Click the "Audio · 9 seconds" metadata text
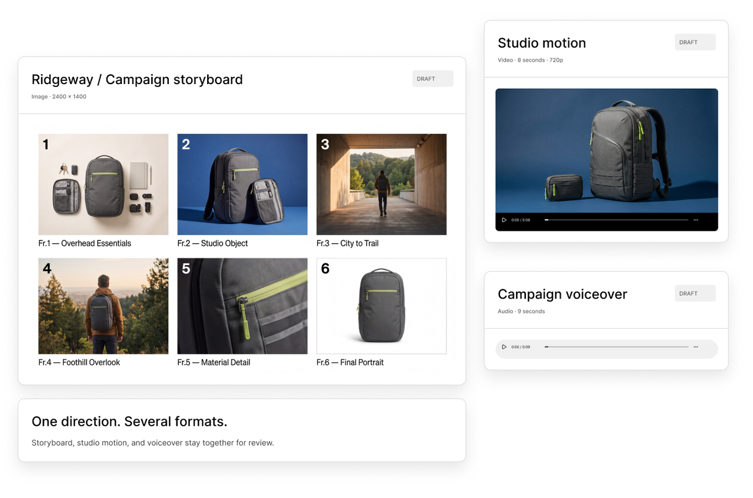 click(521, 311)
